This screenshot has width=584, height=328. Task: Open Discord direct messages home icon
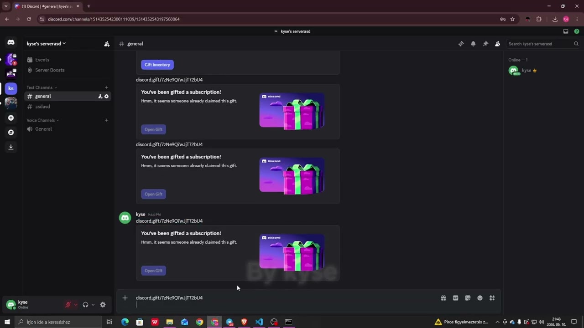tap(11, 42)
